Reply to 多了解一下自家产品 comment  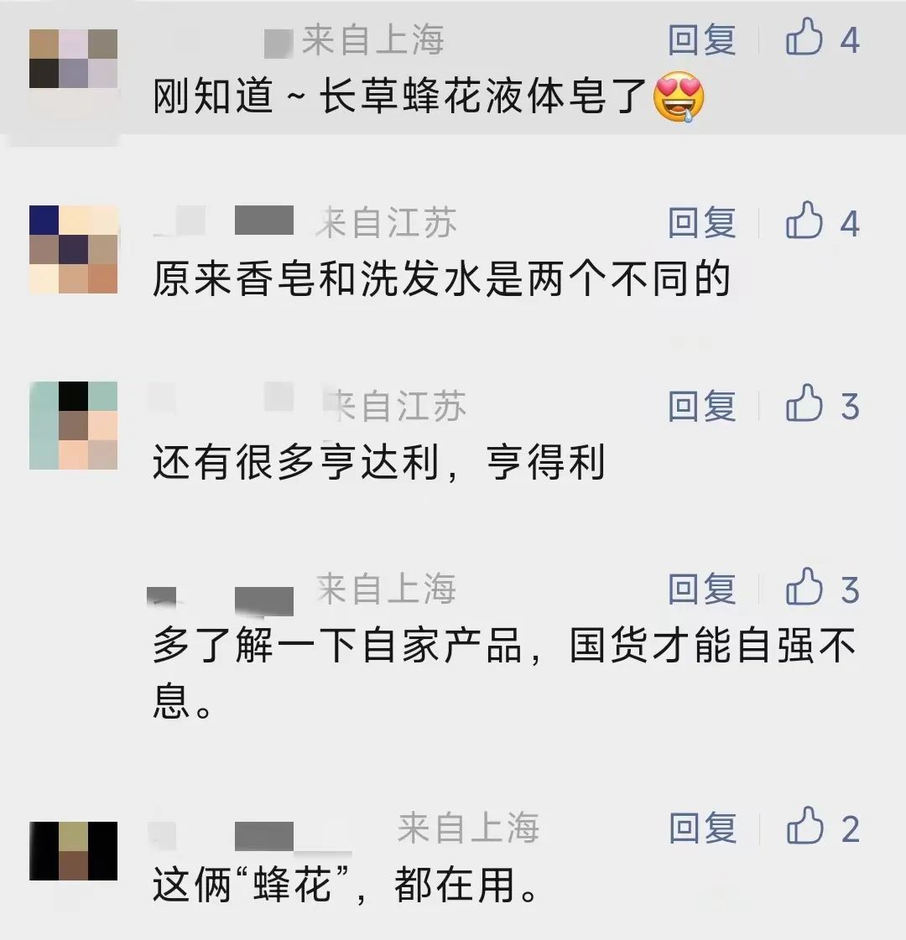click(x=702, y=589)
